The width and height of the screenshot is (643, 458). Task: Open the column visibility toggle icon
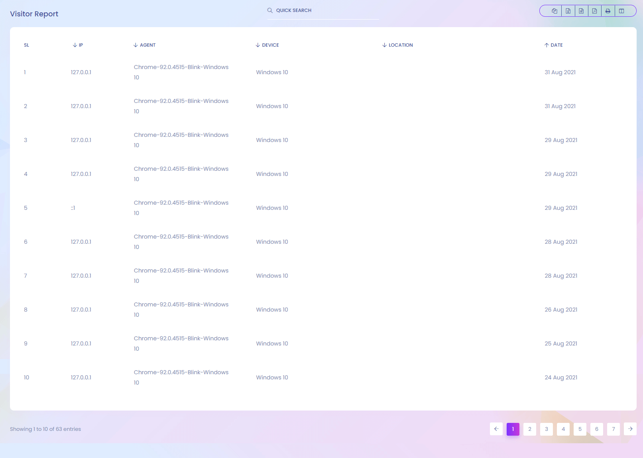621,11
